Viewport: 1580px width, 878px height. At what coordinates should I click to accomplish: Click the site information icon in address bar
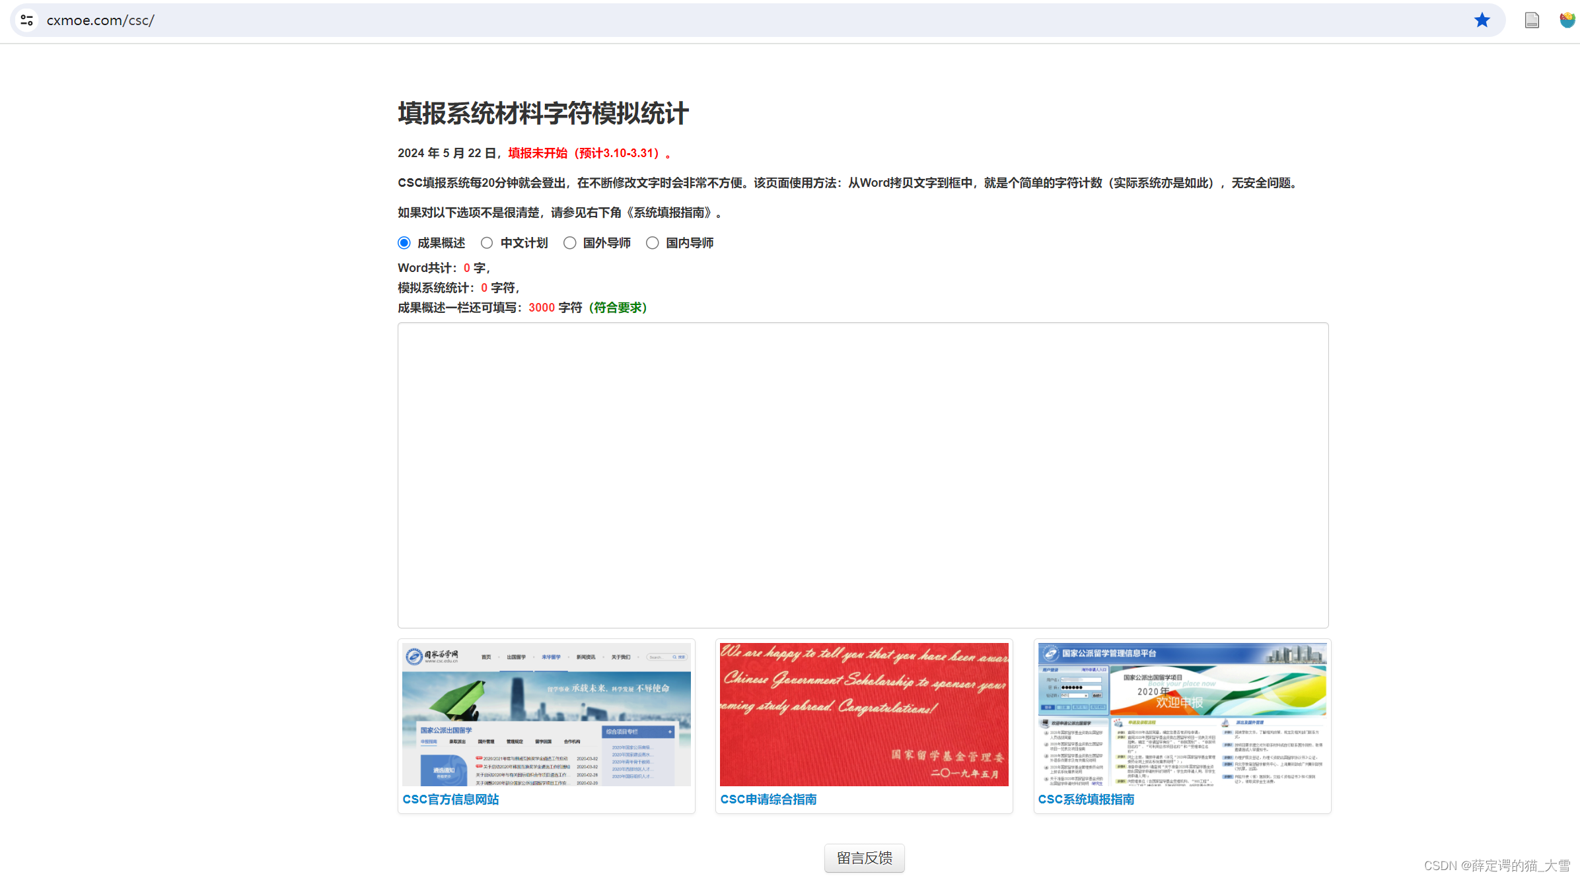coord(27,20)
